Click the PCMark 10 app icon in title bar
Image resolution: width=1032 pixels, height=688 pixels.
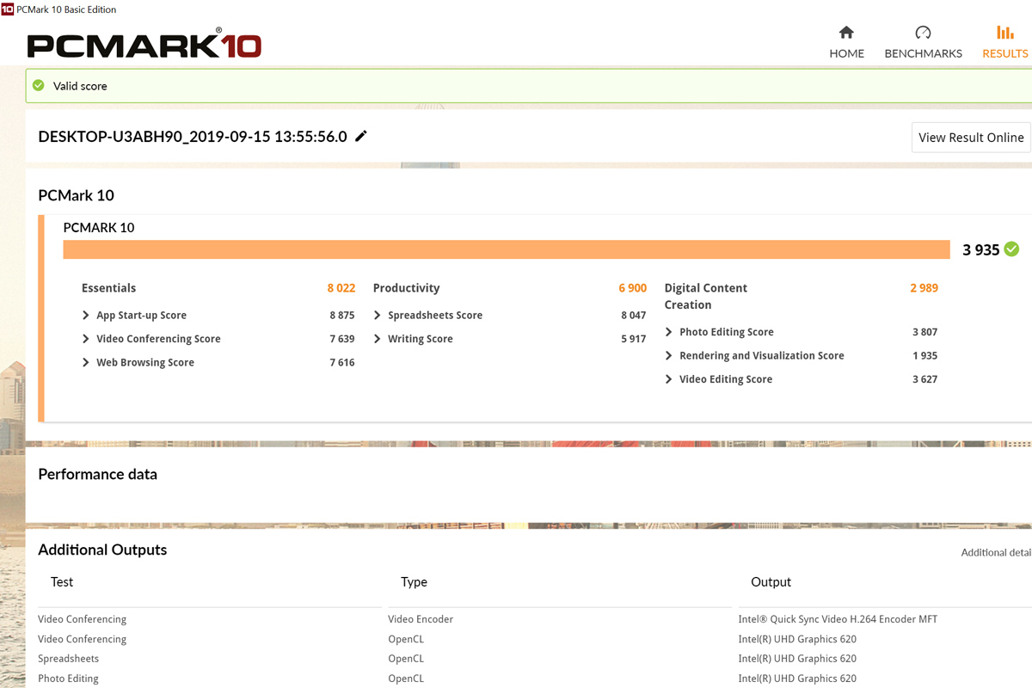click(7, 9)
